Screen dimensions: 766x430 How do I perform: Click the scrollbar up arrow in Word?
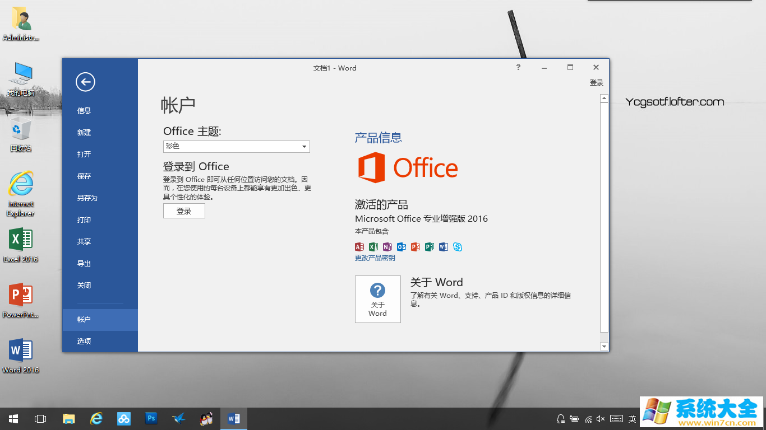coord(604,98)
